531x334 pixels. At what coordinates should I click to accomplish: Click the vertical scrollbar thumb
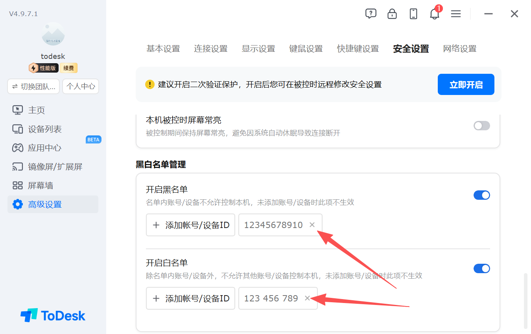[x=526, y=301]
